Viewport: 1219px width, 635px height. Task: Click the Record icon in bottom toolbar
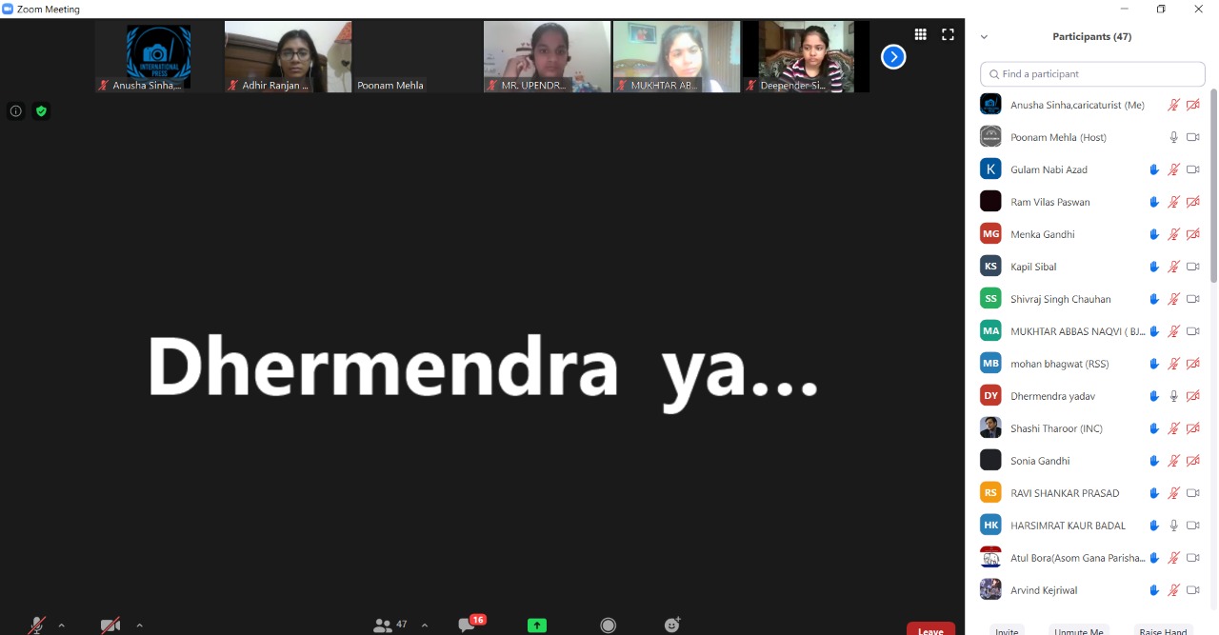[x=608, y=625]
